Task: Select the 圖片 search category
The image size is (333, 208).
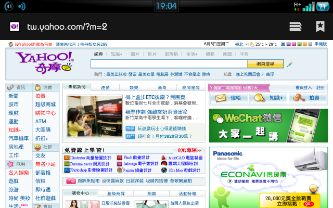Action: click(135, 54)
